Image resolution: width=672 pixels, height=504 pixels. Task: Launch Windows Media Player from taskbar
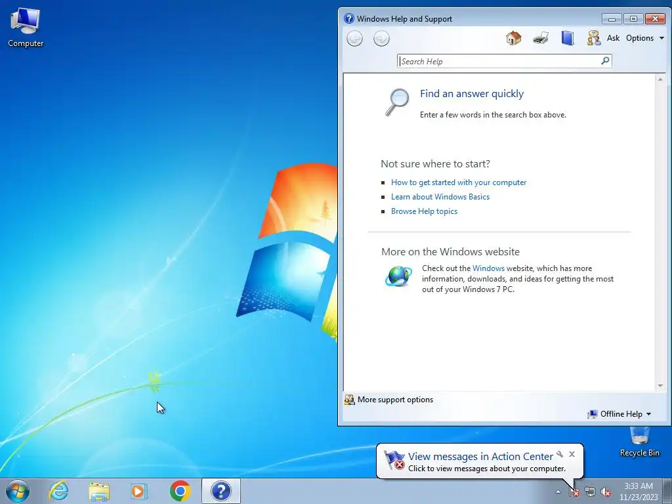click(x=139, y=491)
